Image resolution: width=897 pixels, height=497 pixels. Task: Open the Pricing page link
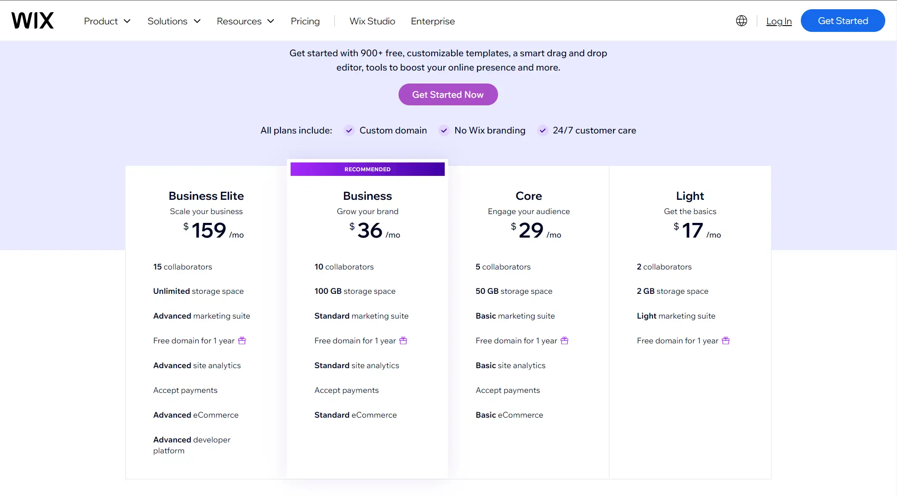click(305, 21)
